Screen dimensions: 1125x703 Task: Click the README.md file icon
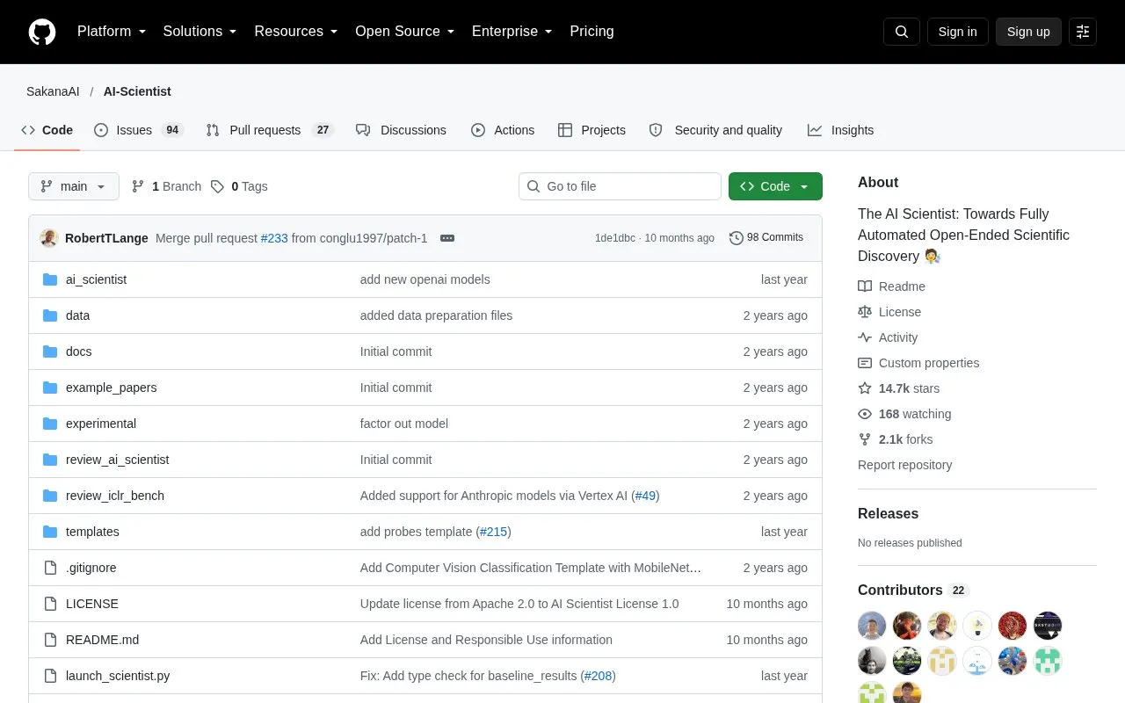coord(50,640)
